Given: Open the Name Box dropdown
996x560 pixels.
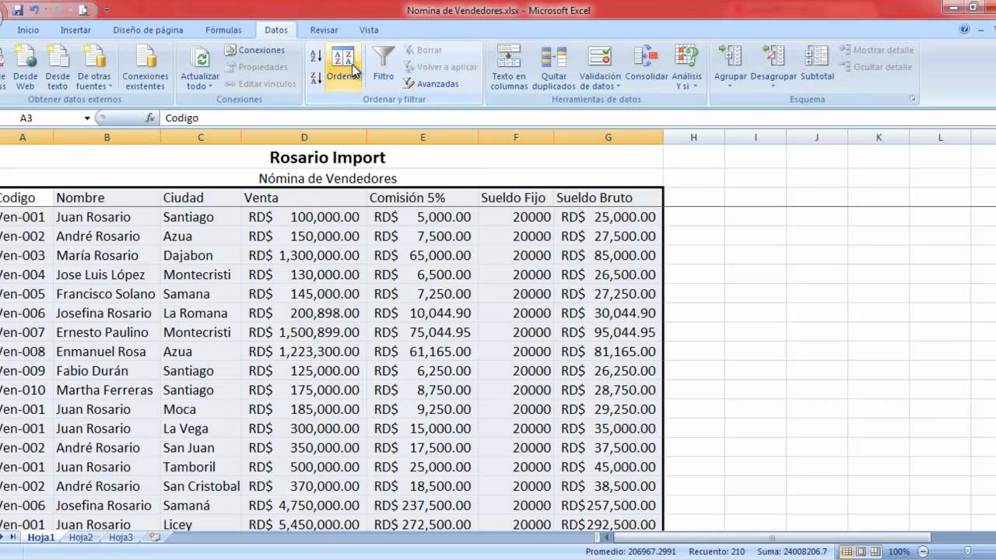Looking at the screenshot, I should [87, 118].
